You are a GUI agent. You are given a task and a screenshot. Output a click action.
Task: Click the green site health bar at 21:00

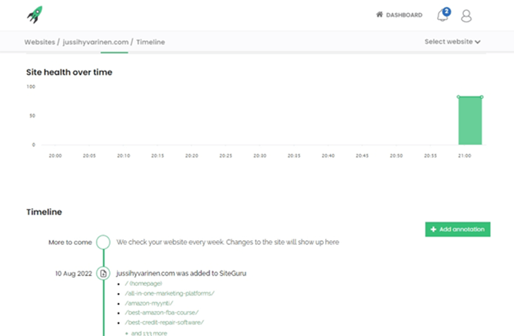(x=470, y=121)
